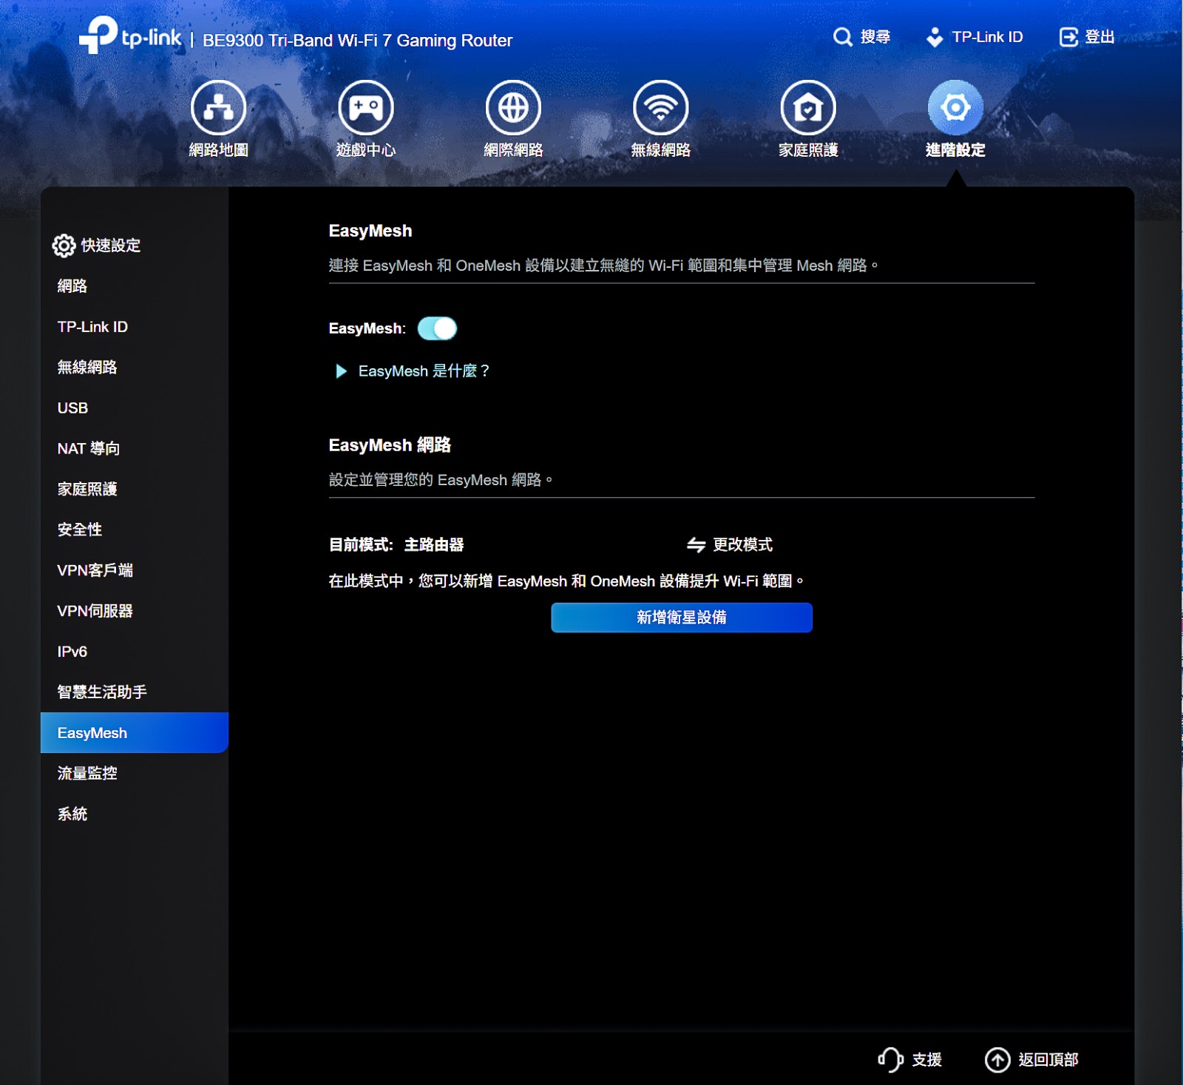Click the 'EasyMesh 網路' section heading

tap(390, 445)
